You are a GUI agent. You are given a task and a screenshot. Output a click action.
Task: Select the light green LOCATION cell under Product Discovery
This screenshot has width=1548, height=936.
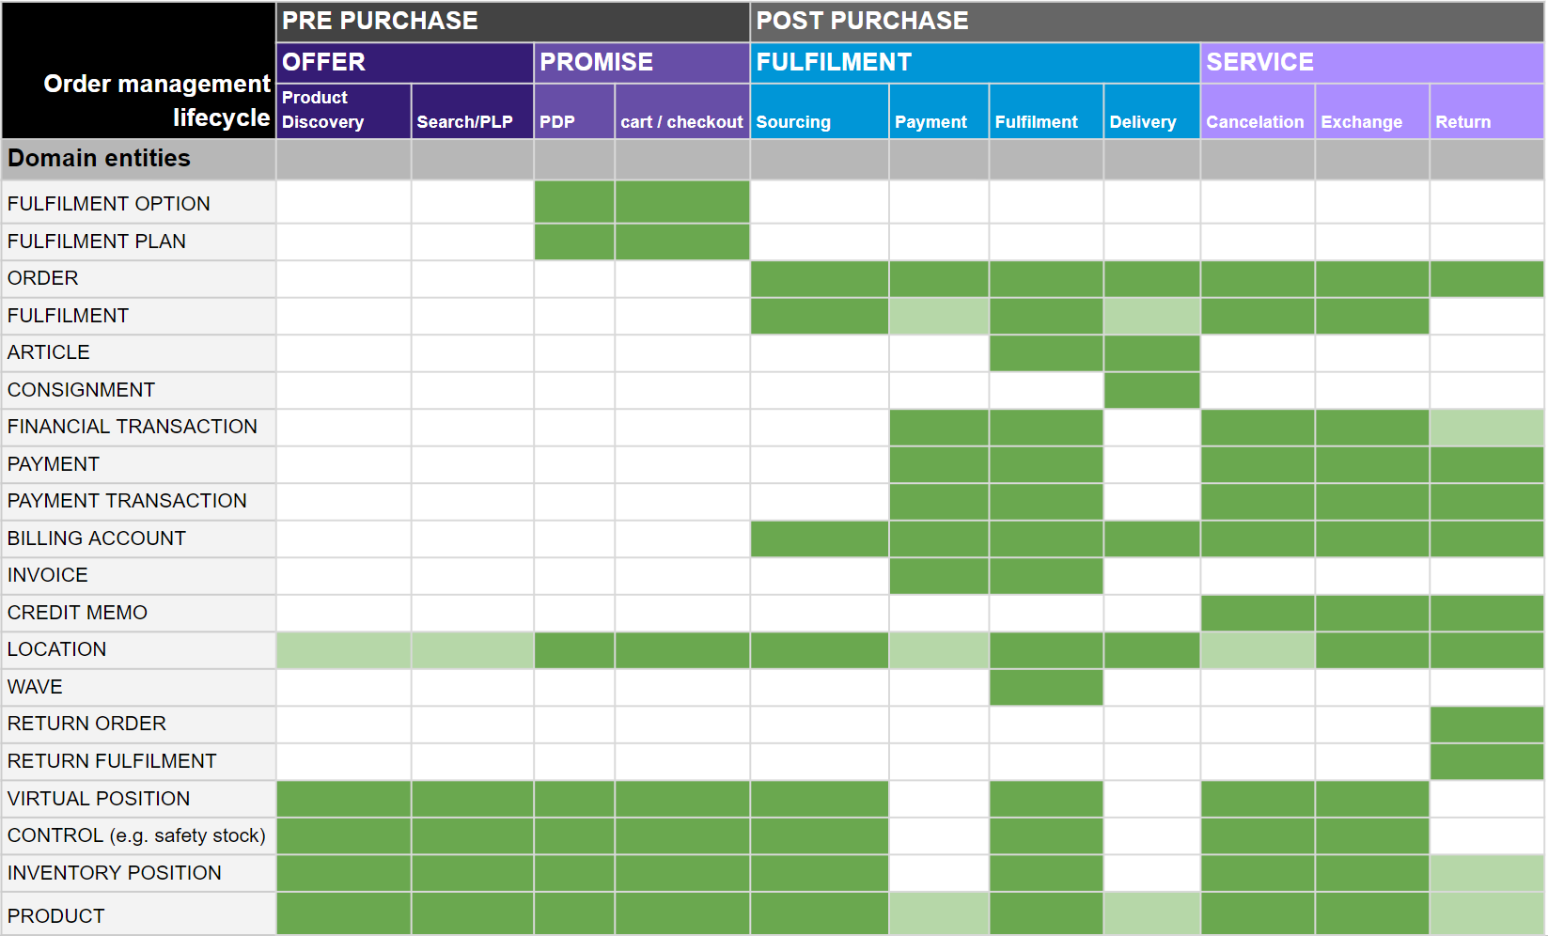pos(343,650)
